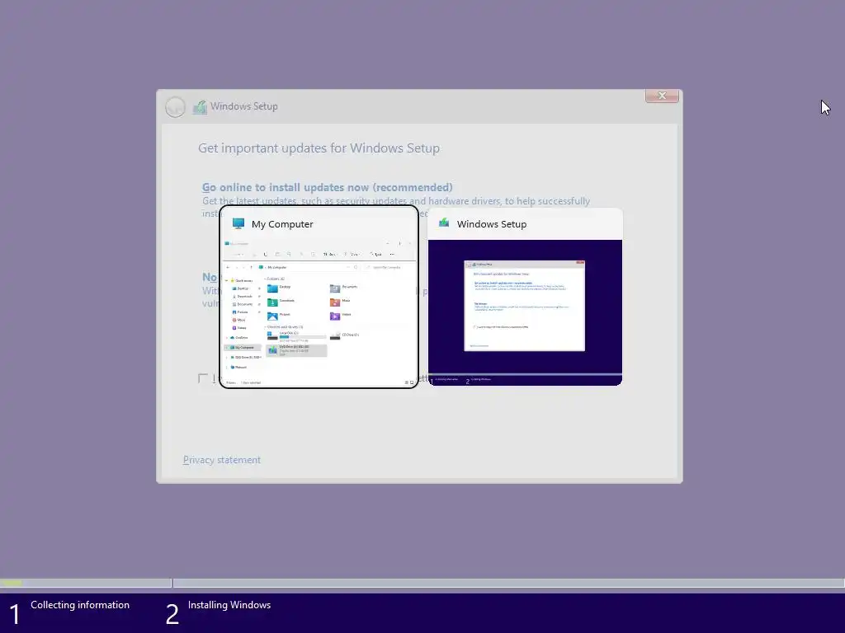845x633 pixels.
Task: Tick the partly hidden checkbox in Windows Setup
Action: [203, 378]
